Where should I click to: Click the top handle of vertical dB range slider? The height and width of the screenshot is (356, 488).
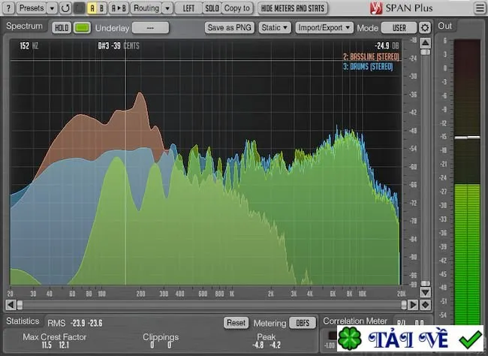pos(426,52)
